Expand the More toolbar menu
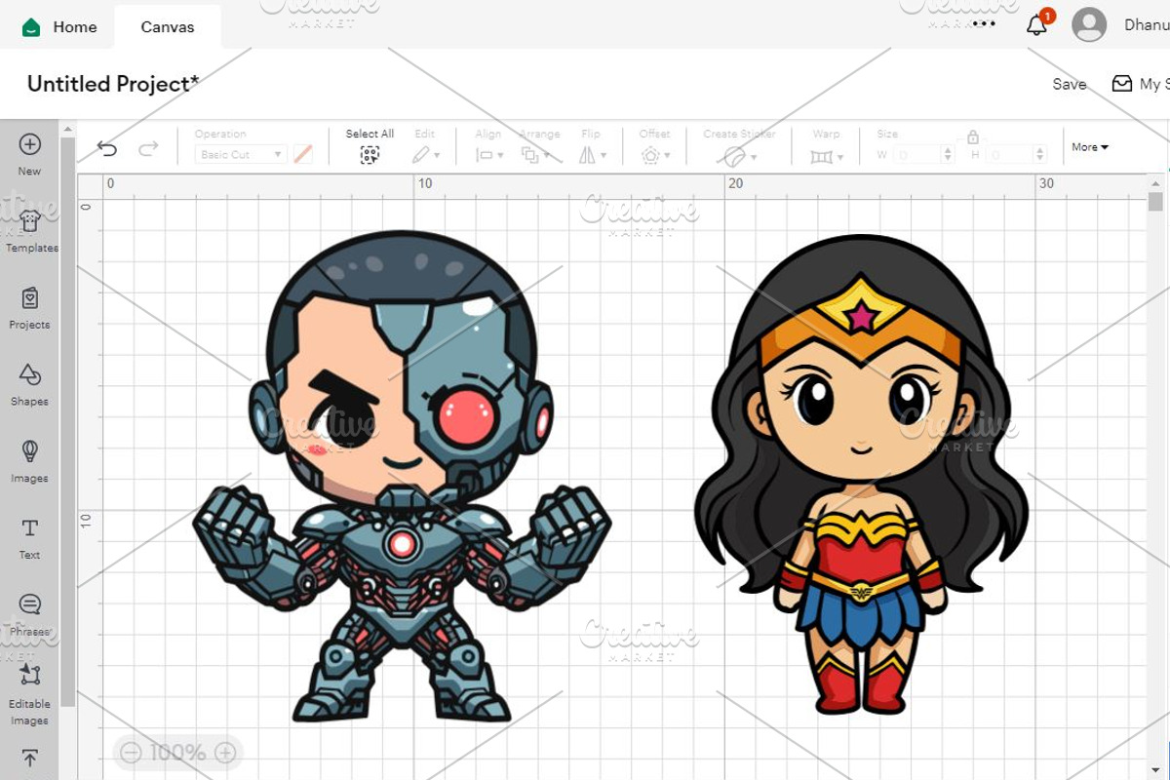Screen dimensions: 1170x780 [1090, 147]
